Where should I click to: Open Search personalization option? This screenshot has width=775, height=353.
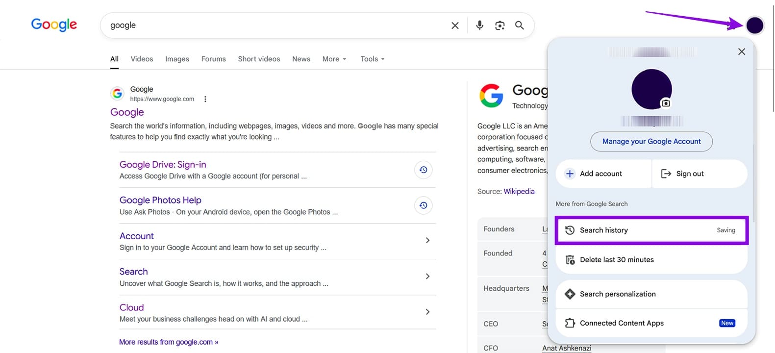point(651,294)
